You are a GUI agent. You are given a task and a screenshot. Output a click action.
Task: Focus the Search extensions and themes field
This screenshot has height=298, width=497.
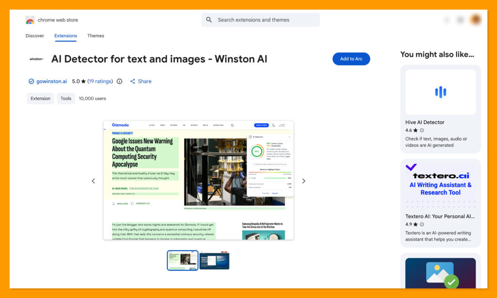click(261, 19)
